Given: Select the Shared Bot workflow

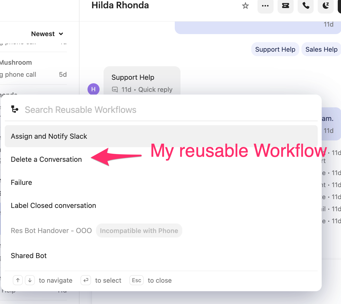Looking at the screenshot, I should [x=161, y=256].
